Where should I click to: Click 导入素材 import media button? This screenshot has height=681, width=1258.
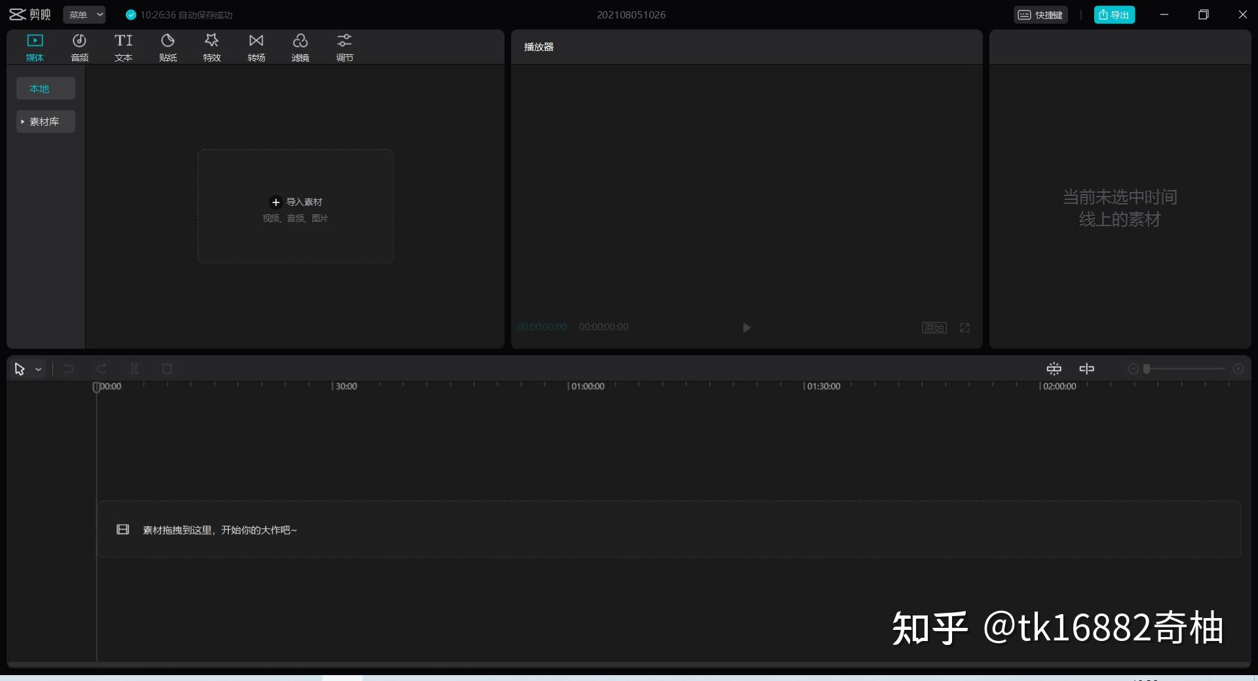(296, 202)
